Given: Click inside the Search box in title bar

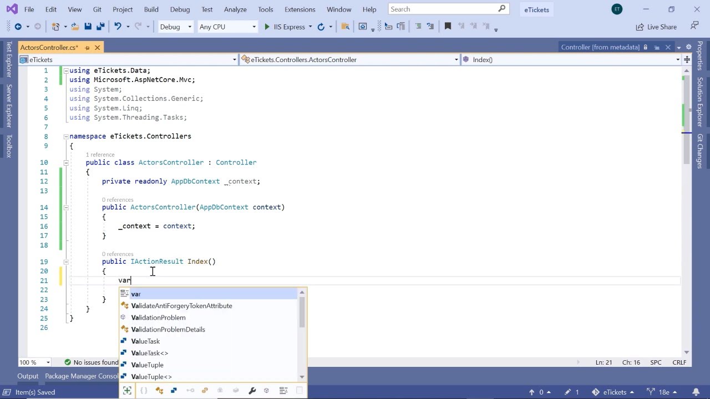Looking at the screenshot, I should pyautogui.click(x=448, y=9).
